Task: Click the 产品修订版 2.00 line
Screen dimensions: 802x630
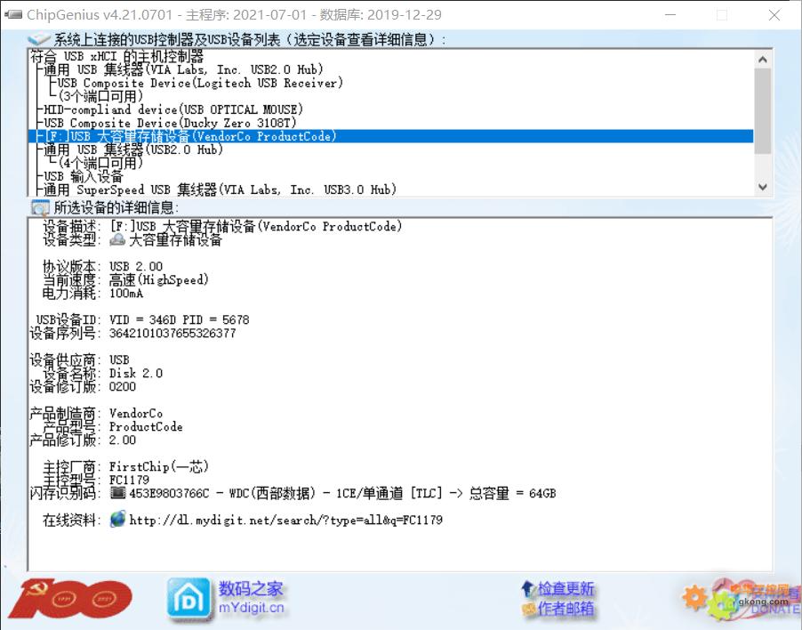Action: 83,440
